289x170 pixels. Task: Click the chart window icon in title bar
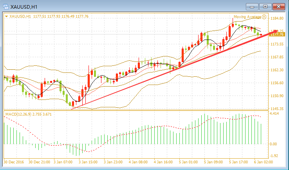click(x=6, y=7)
